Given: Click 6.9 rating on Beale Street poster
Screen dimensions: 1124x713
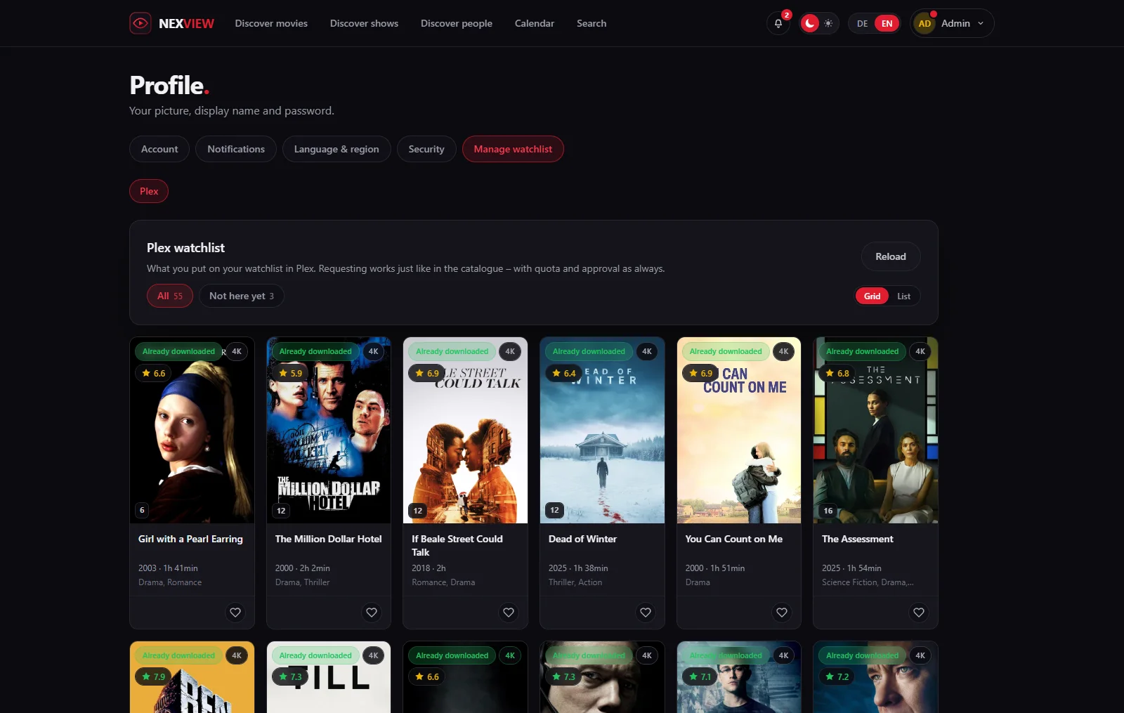Looking at the screenshot, I should 427,373.
